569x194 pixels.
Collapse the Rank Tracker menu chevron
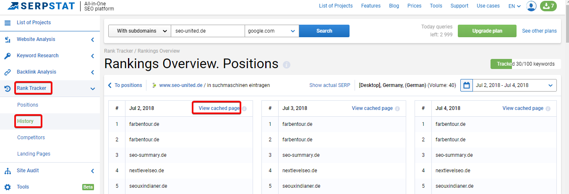pyautogui.click(x=92, y=88)
